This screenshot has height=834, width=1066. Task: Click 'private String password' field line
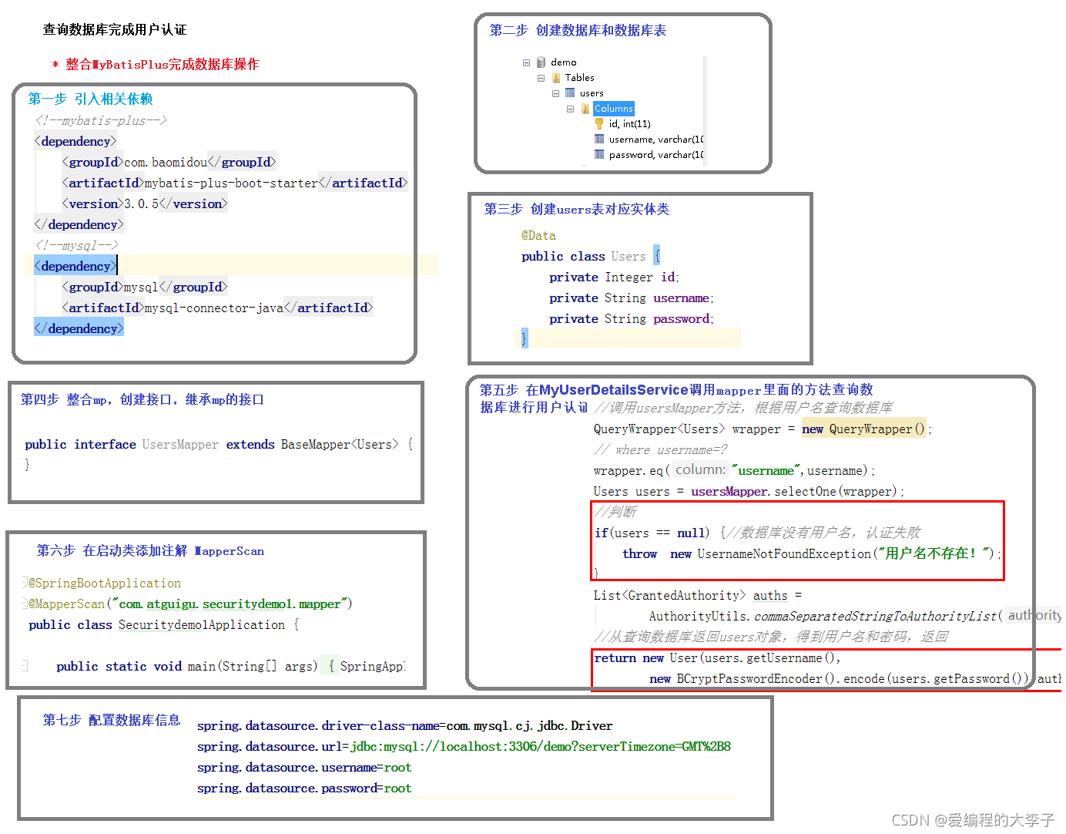632,319
